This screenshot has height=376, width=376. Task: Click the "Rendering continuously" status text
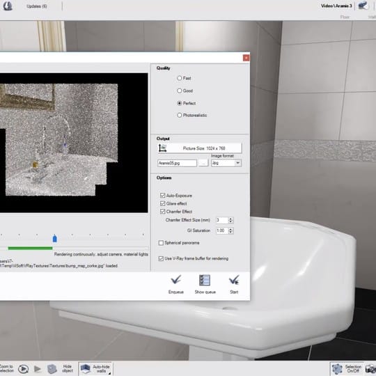click(101, 254)
